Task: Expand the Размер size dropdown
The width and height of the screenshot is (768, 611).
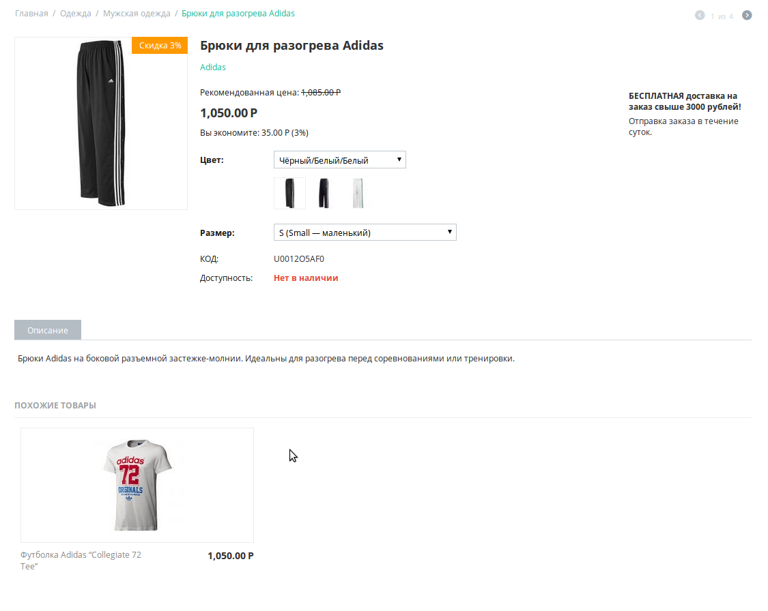Action: click(x=365, y=233)
